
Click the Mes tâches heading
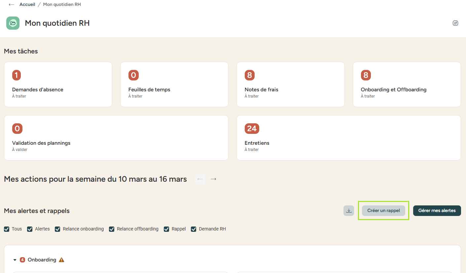tap(21, 51)
